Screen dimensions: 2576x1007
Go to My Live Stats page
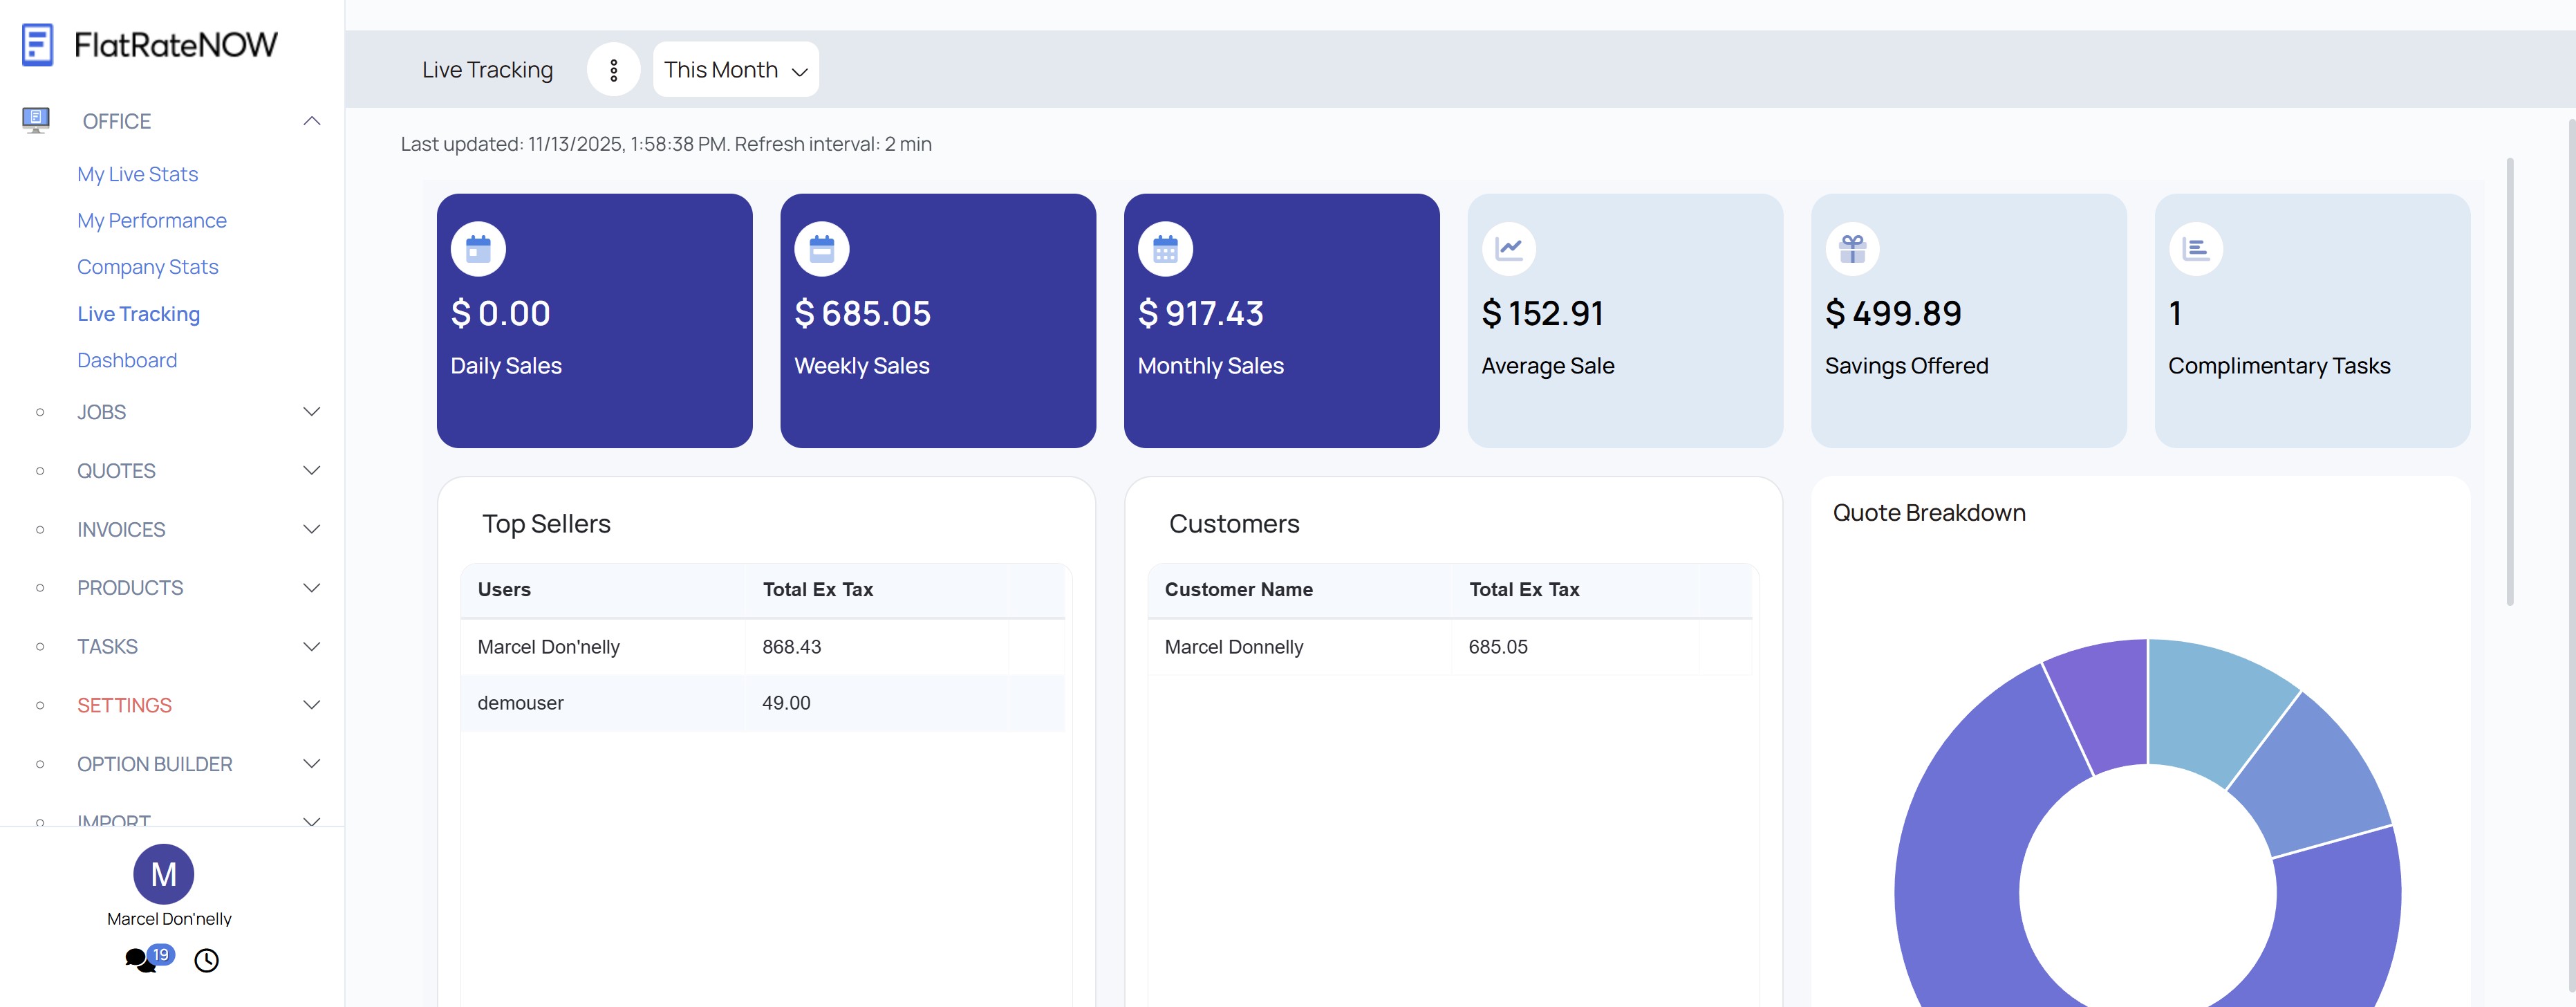tap(137, 174)
